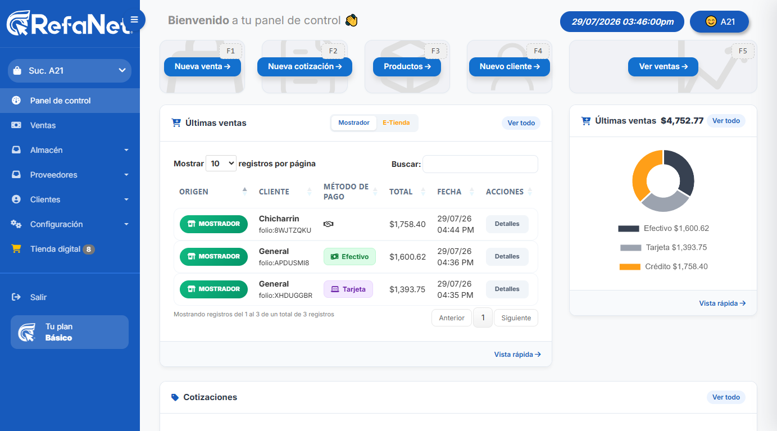The image size is (777, 431).
Task: Sort table by FECHA column
Action: coord(456,192)
